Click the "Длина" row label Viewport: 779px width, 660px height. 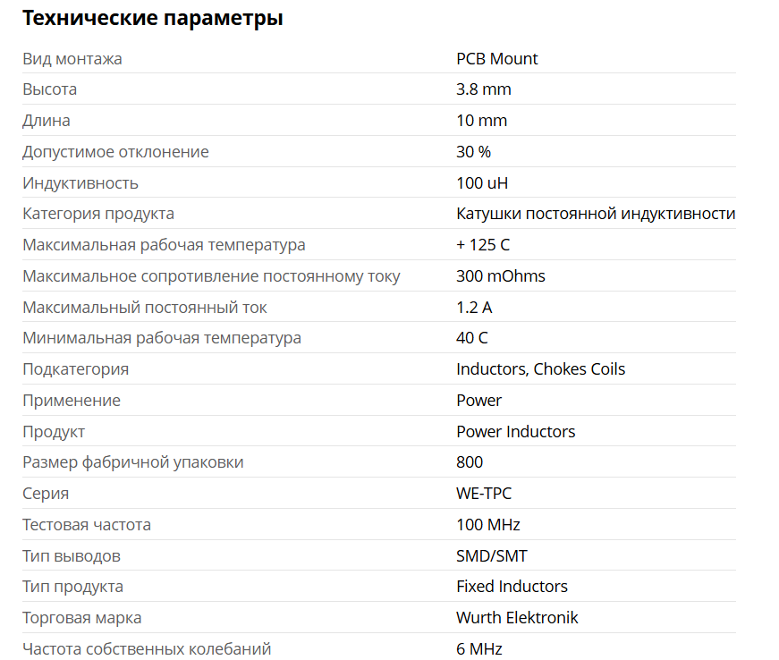pyautogui.click(x=47, y=121)
